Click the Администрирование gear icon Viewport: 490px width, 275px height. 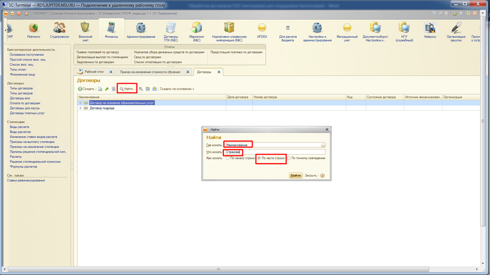click(x=141, y=28)
